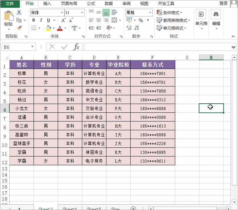
Task: Open the 宋体 font name dropdown
Action: coord(62,12)
